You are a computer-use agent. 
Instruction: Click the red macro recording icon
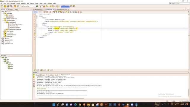coord(79,12)
